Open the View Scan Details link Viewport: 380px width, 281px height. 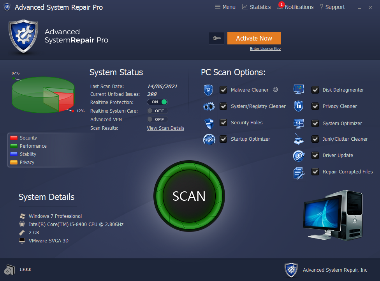(165, 128)
